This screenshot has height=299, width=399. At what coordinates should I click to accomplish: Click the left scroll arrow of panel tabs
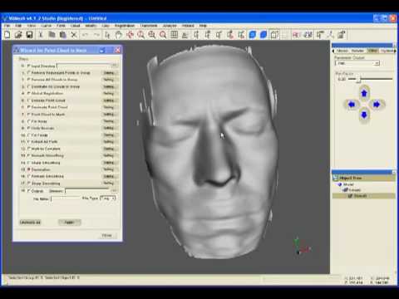tap(333, 51)
